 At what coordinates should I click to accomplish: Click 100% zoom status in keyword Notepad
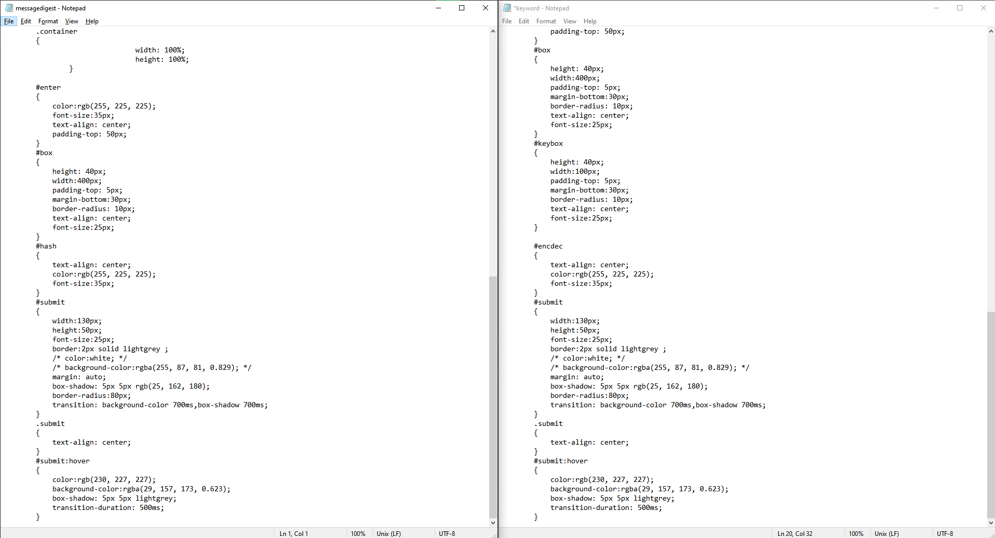coord(856,533)
